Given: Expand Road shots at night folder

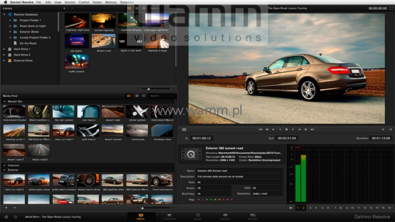Looking at the screenshot, I should click(10, 26).
